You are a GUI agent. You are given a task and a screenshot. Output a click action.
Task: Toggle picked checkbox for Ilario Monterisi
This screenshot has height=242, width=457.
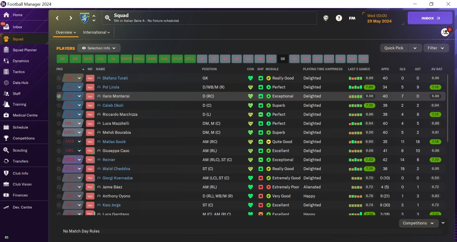(59, 96)
